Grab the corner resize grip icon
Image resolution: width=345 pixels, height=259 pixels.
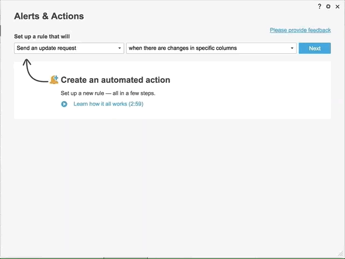click(x=340, y=254)
